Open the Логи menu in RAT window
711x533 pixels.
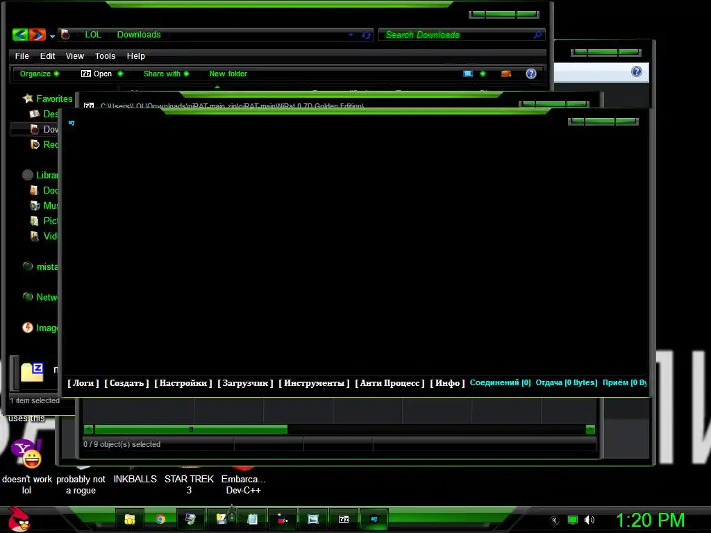pyautogui.click(x=83, y=383)
